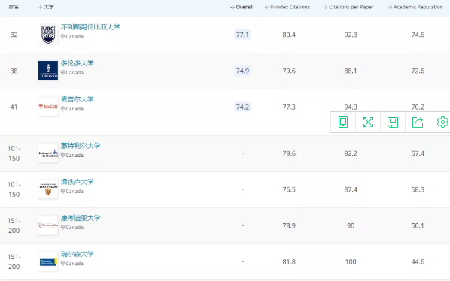Click the location pin icon under 不列颠哥伦比亚大学
The height and width of the screenshot is (281, 450).
point(62,36)
